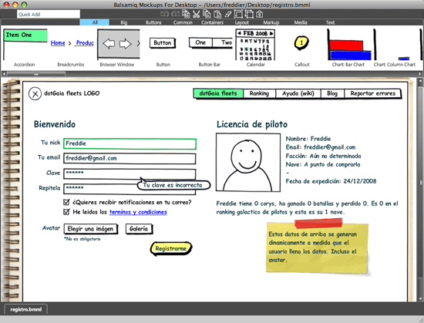424x323 pixels.
Task: Click the Ranking nav button
Action: pos(259,93)
